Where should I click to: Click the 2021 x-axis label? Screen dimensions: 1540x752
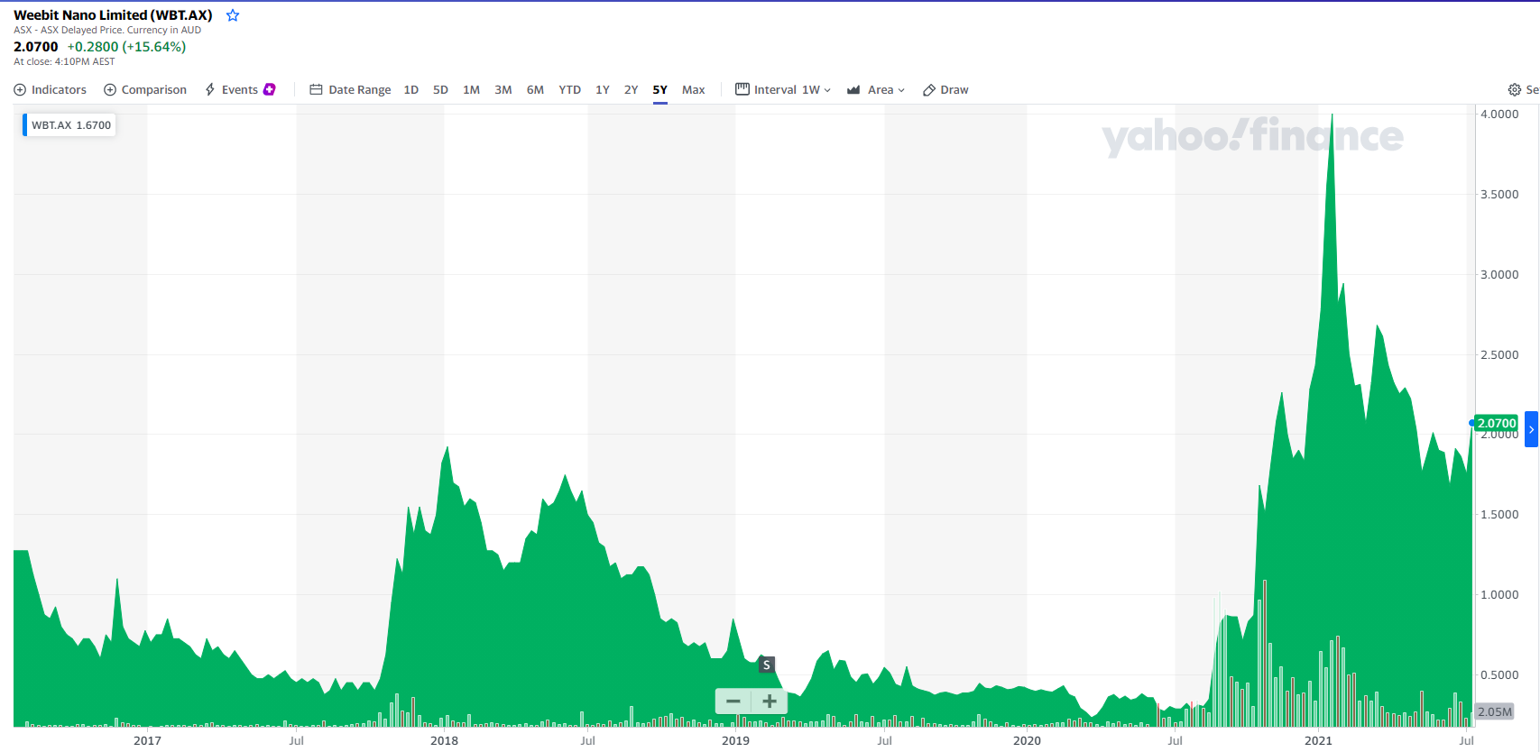pyautogui.click(x=1318, y=740)
